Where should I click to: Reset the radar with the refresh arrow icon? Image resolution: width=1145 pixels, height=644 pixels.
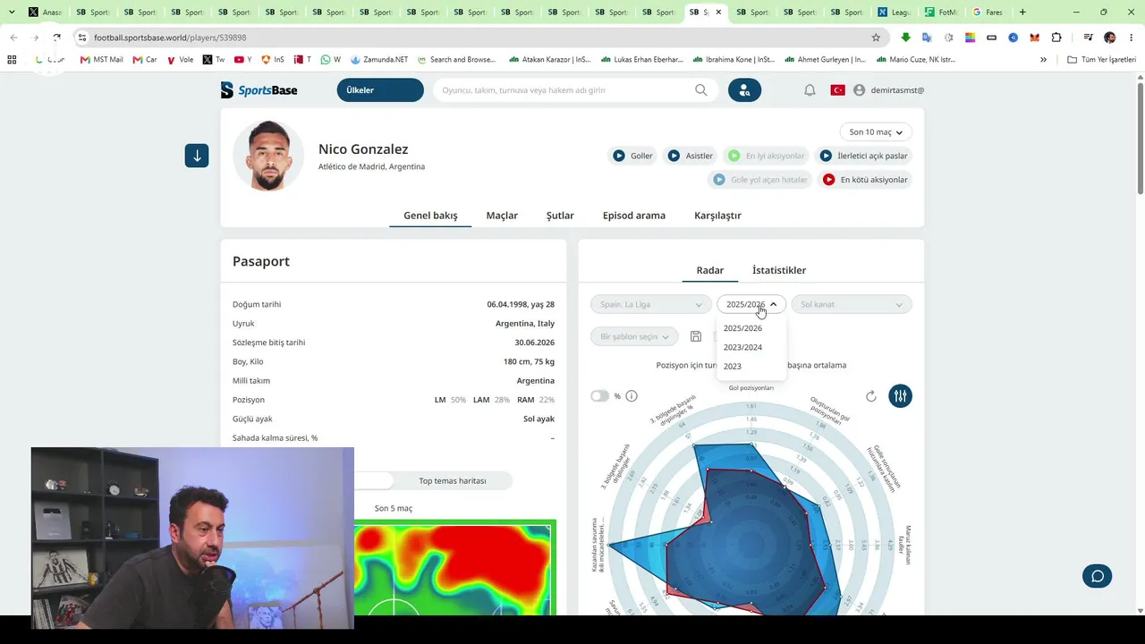point(871,396)
